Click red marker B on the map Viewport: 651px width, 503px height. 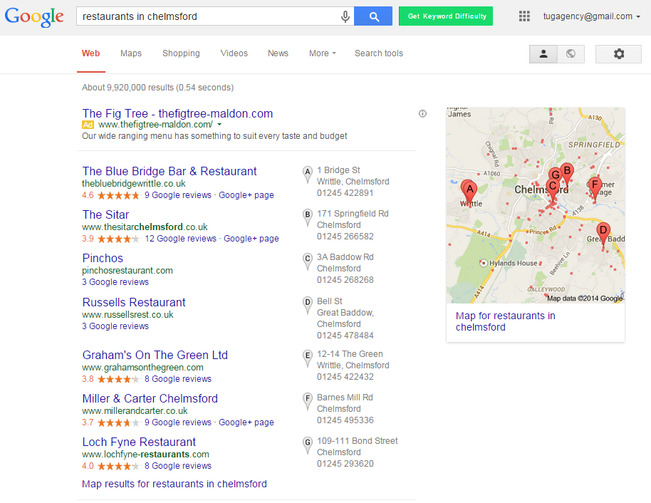point(567,175)
